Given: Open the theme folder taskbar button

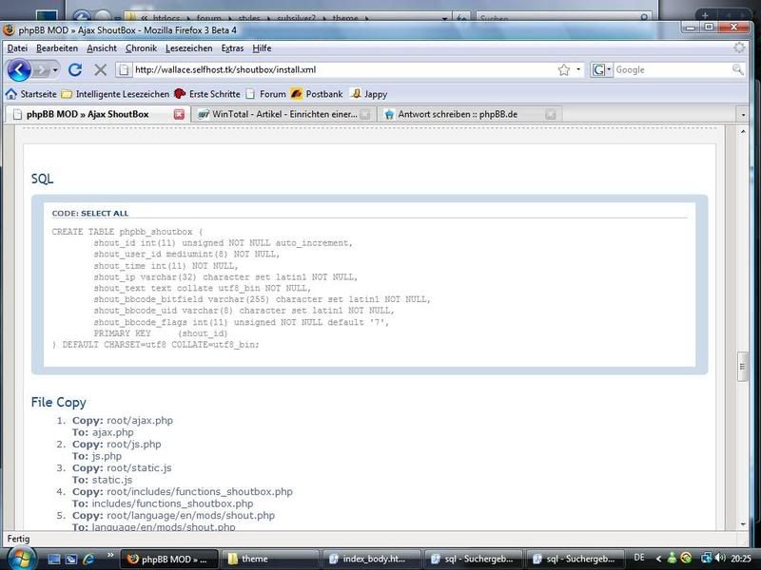Looking at the screenshot, I should 270,559.
